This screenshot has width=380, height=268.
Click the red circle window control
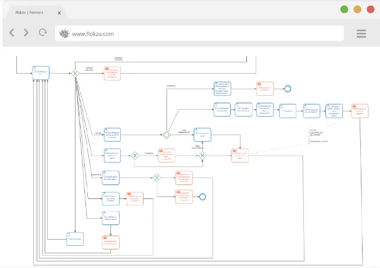(x=371, y=9)
